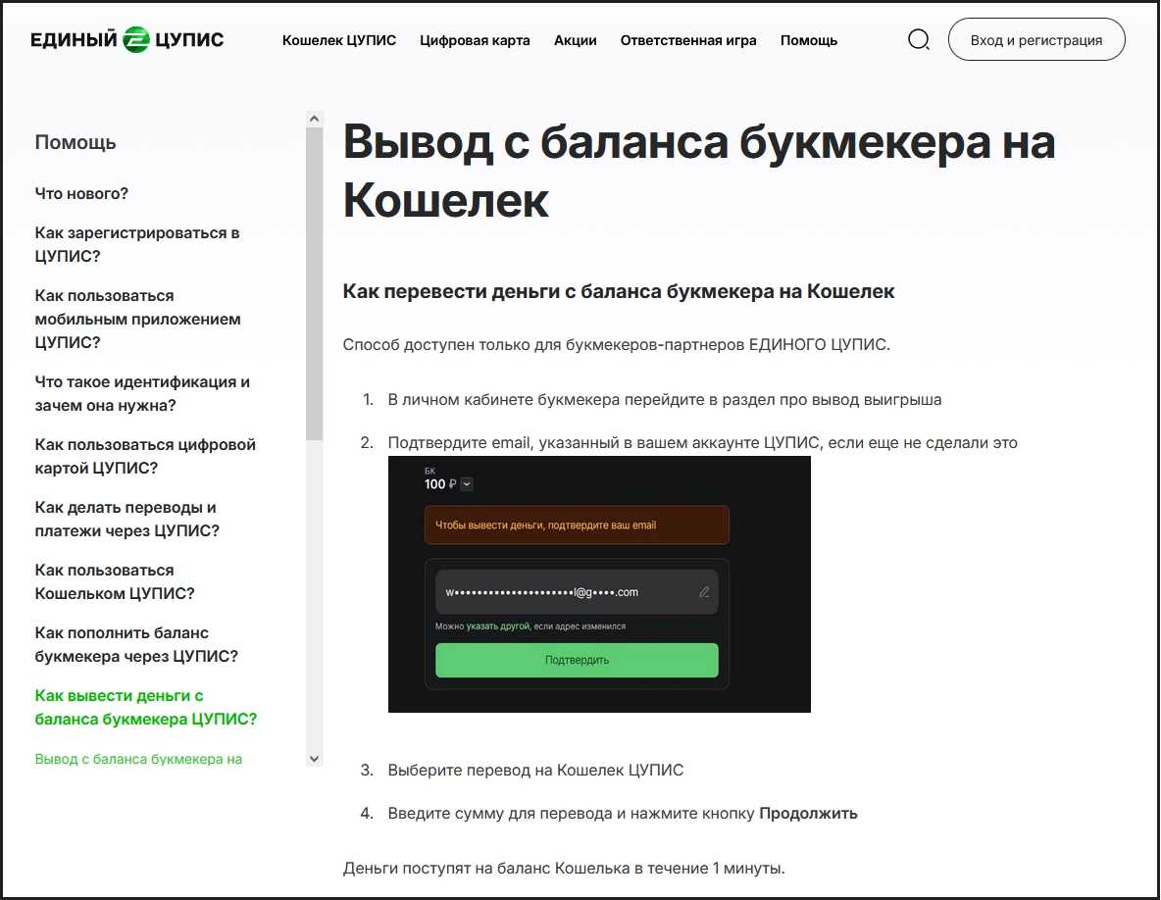Select Помощь in the top navigation
Image resolution: width=1161 pixels, height=900 pixels.
pyautogui.click(x=809, y=40)
